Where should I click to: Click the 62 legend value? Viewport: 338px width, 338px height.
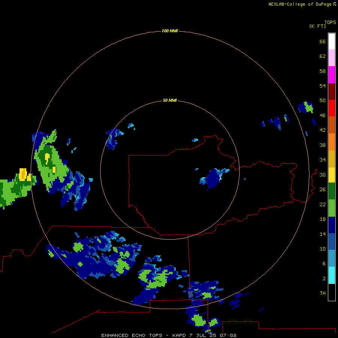point(323,56)
